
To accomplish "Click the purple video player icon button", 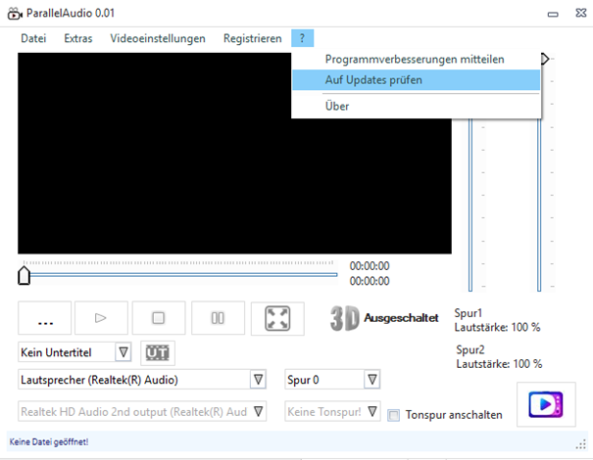I will tap(546, 404).
